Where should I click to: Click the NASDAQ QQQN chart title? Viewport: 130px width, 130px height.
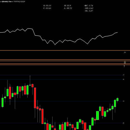(19, 2)
